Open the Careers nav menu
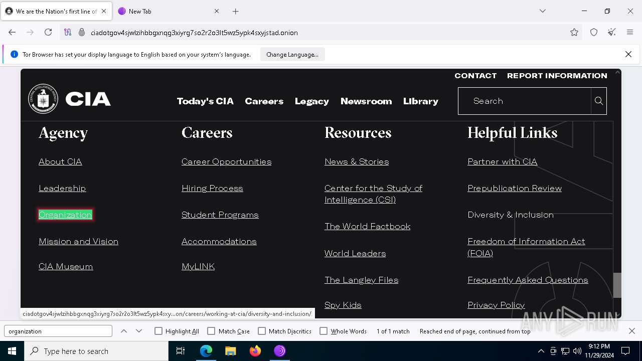The width and height of the screenshot is (642, 361). [x=264, y=101]
